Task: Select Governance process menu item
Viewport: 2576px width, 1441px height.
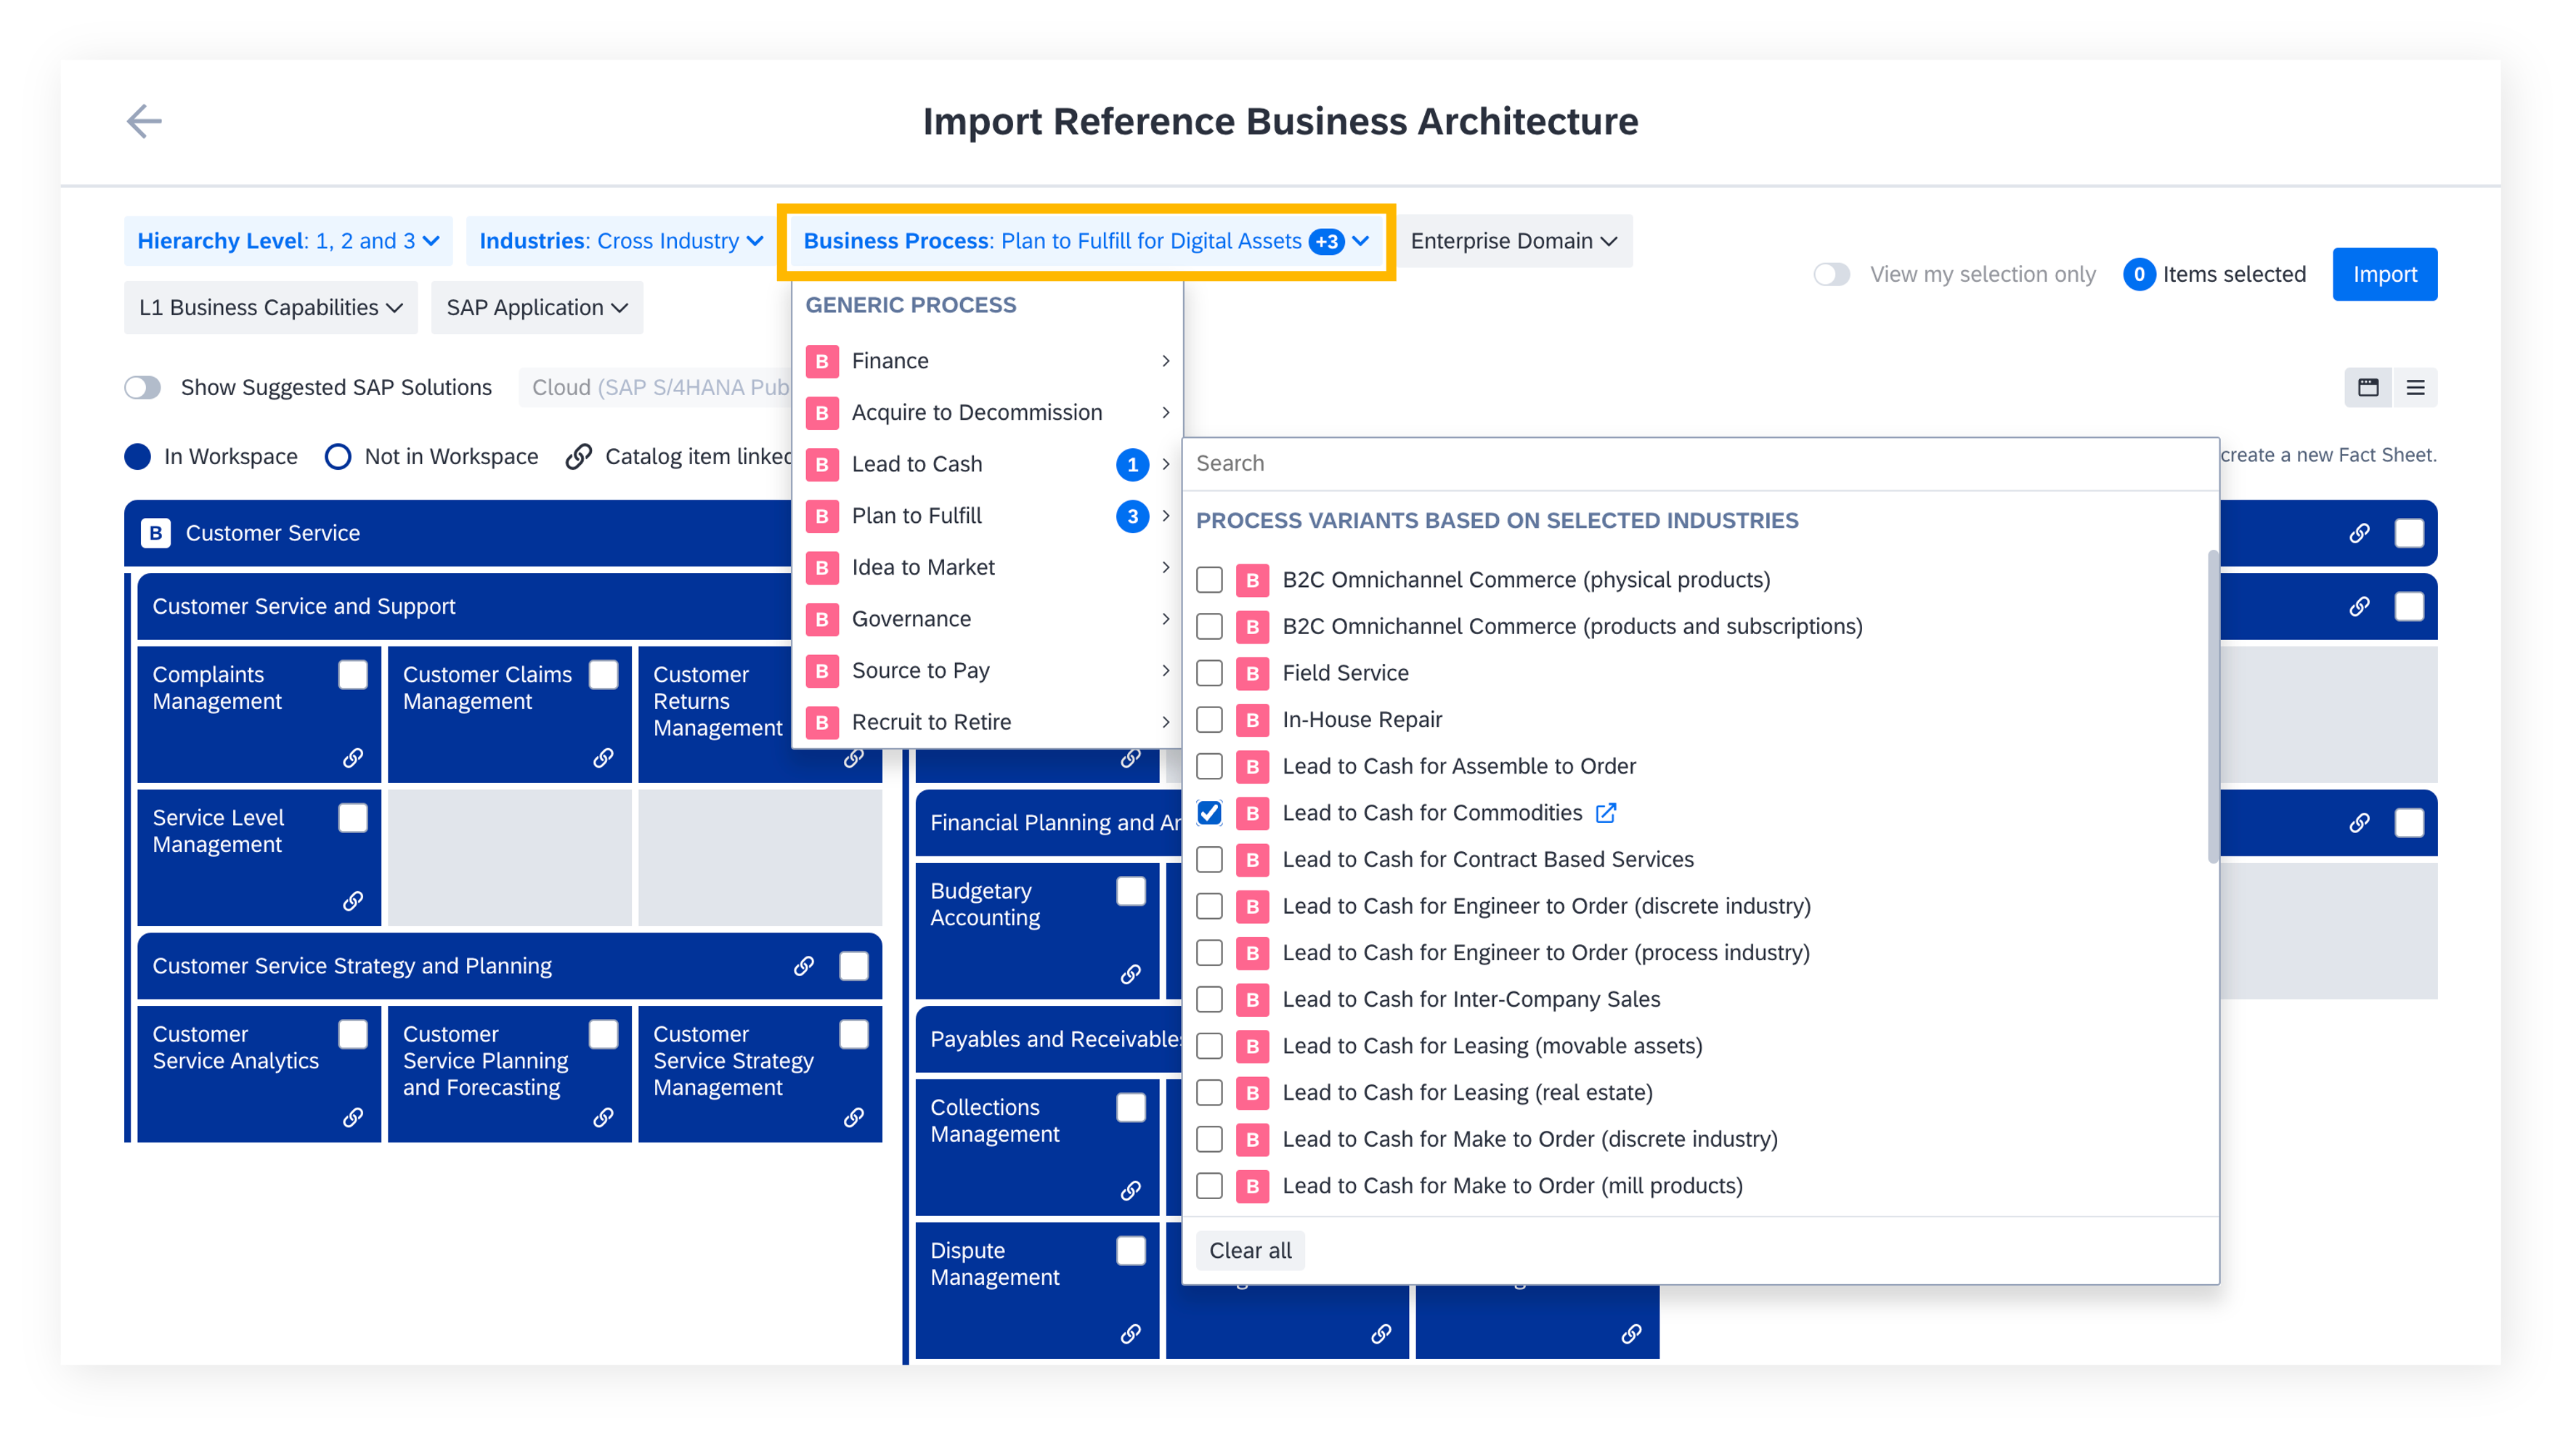Action: 987,619
